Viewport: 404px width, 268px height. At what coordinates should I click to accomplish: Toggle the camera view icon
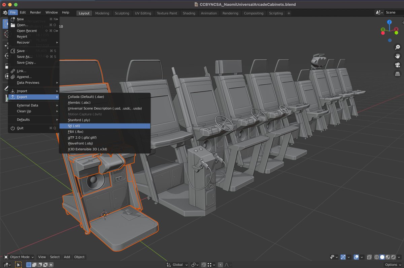pyautogui.click(x=397, y=65)
